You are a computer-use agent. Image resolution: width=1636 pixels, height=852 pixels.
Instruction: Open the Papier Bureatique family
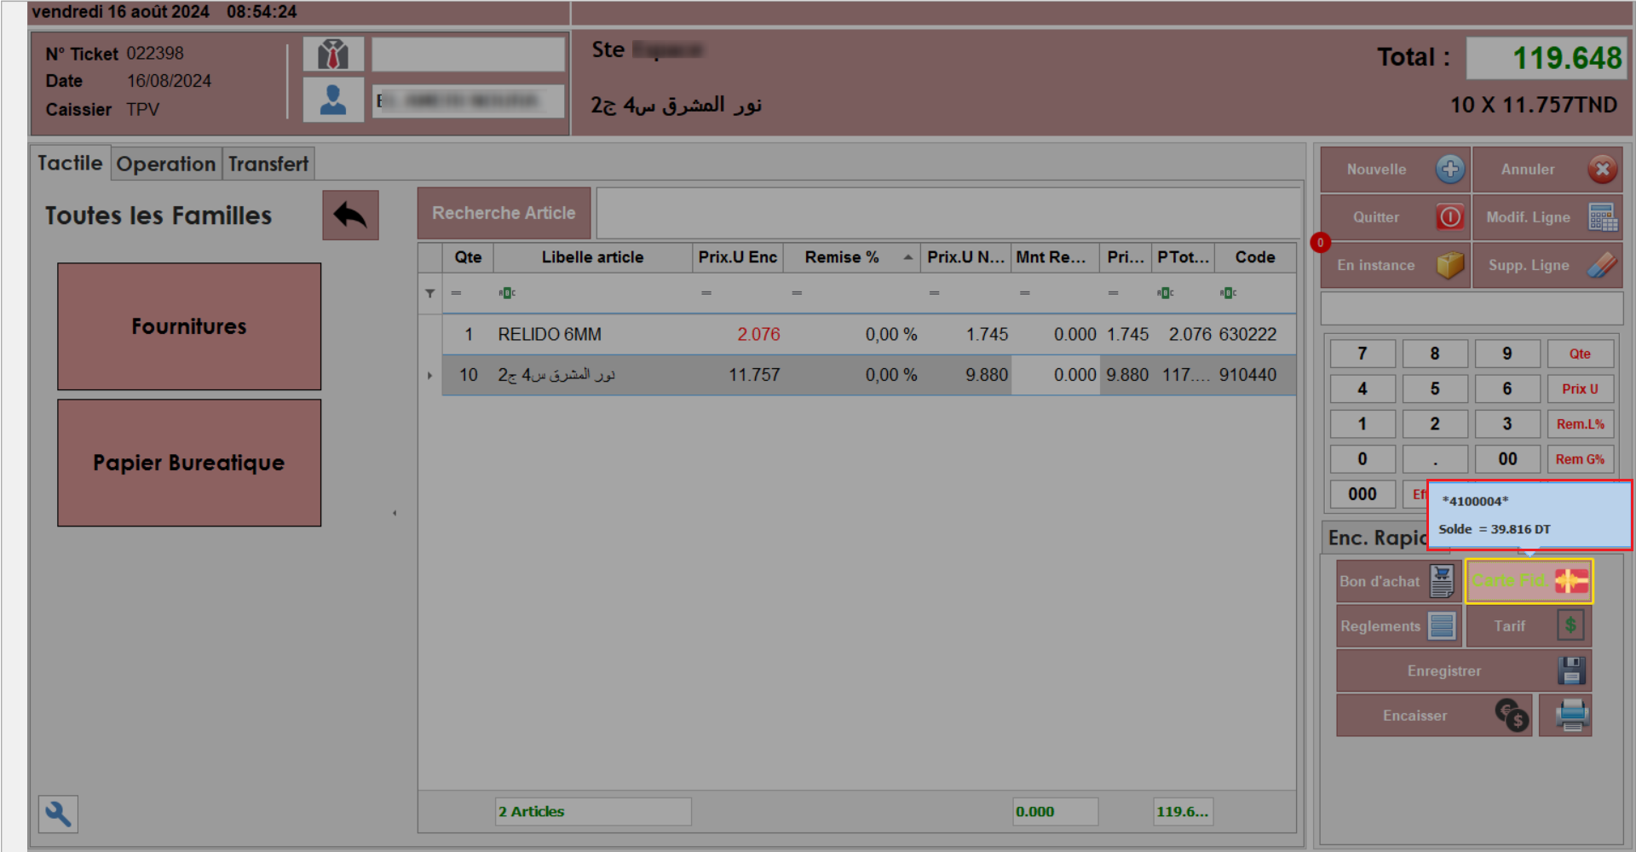(x=189, y=463)
